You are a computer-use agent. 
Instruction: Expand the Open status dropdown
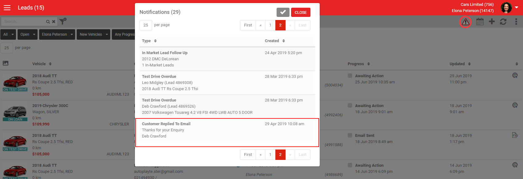27,34
